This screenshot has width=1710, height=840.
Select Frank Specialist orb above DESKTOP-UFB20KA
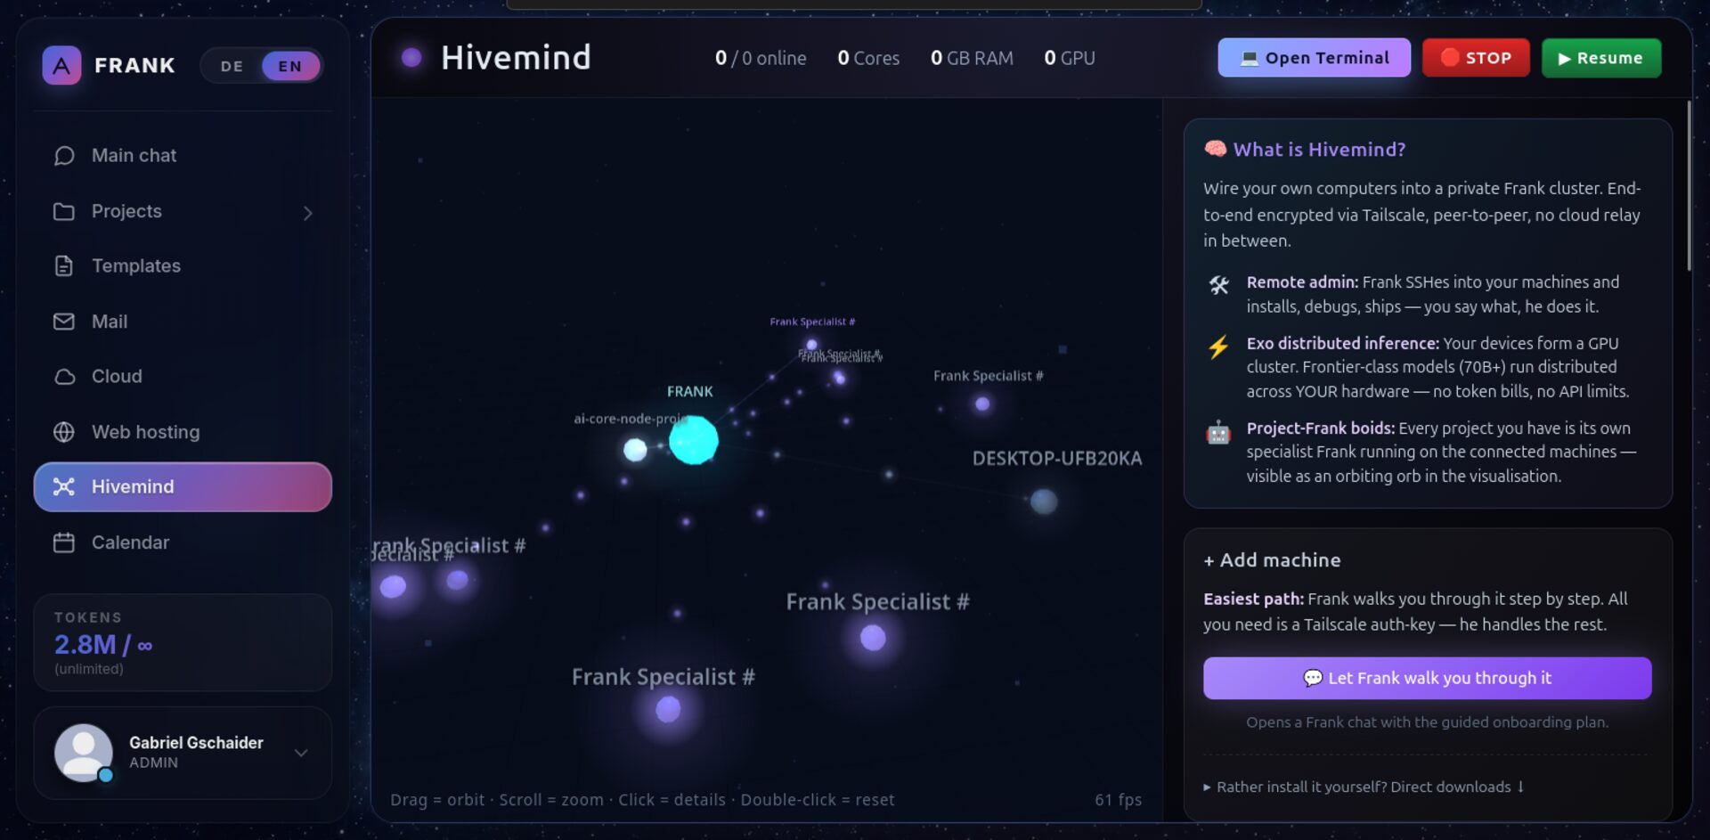pyautogui.click(x=982, y=404)
